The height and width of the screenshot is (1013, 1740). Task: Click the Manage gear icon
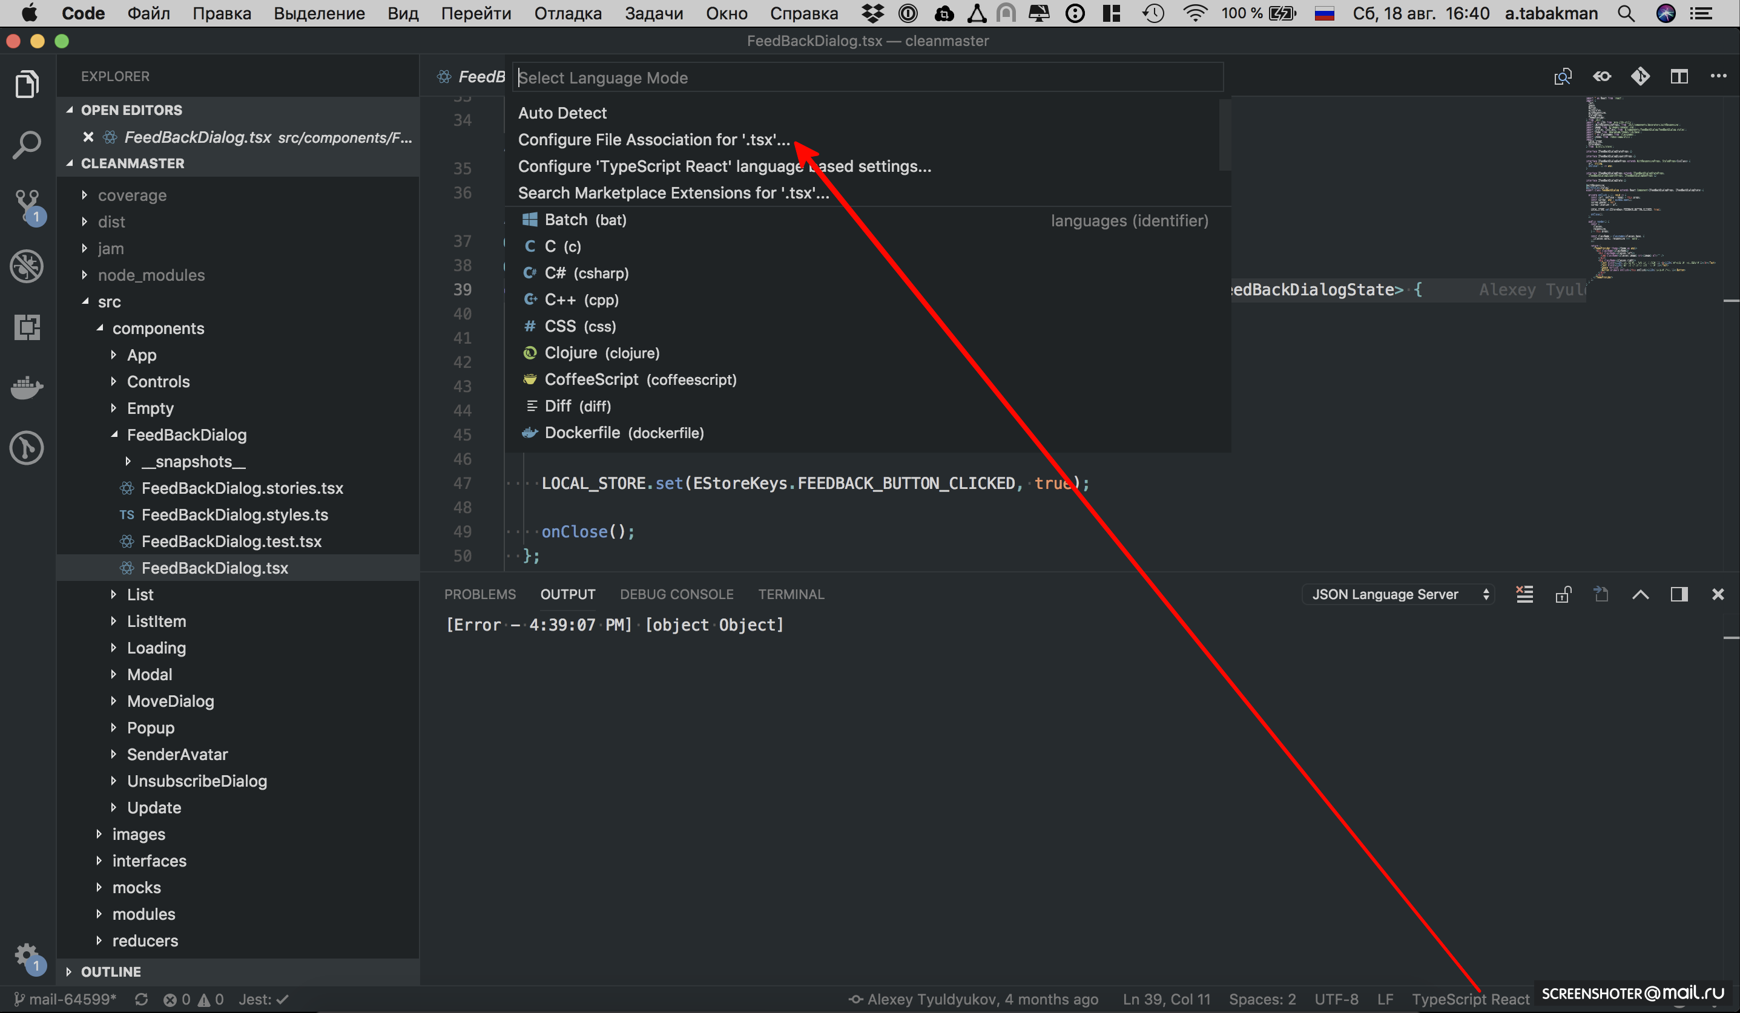pyautogui.click(x=27, y=956)
